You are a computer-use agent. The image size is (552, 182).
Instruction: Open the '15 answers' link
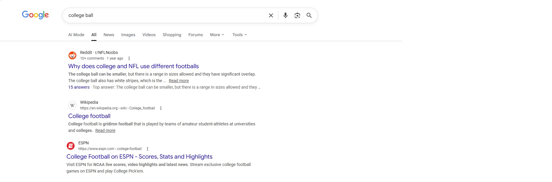[79, 87]
